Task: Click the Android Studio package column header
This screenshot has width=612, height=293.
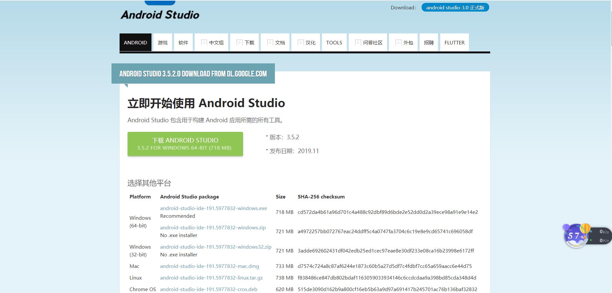Action: coord(189,197)
